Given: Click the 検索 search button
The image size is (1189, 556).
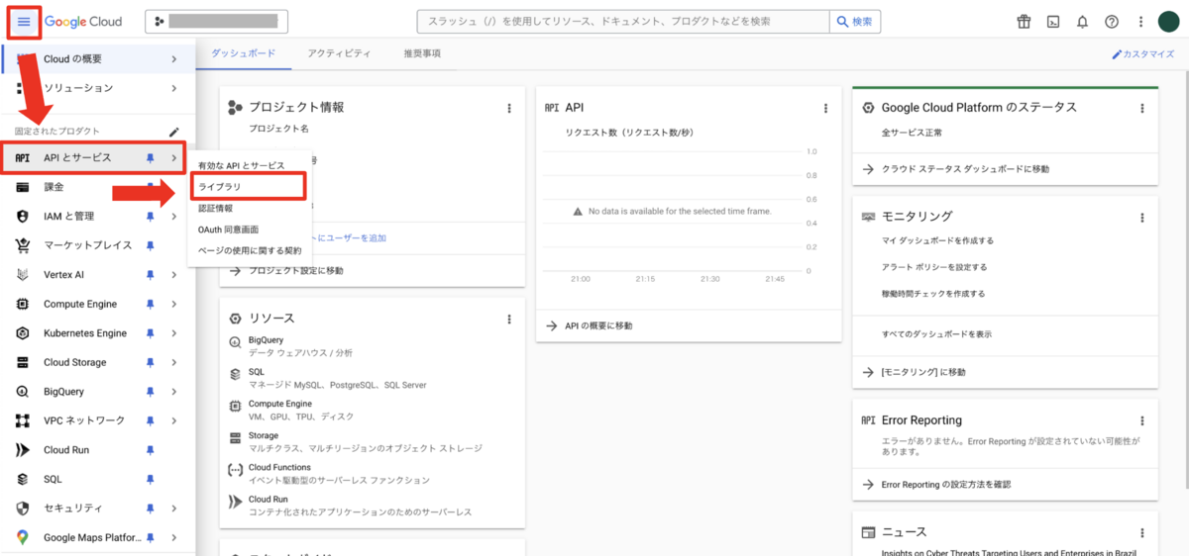Looking at the screenshot, I should (855, 21).
